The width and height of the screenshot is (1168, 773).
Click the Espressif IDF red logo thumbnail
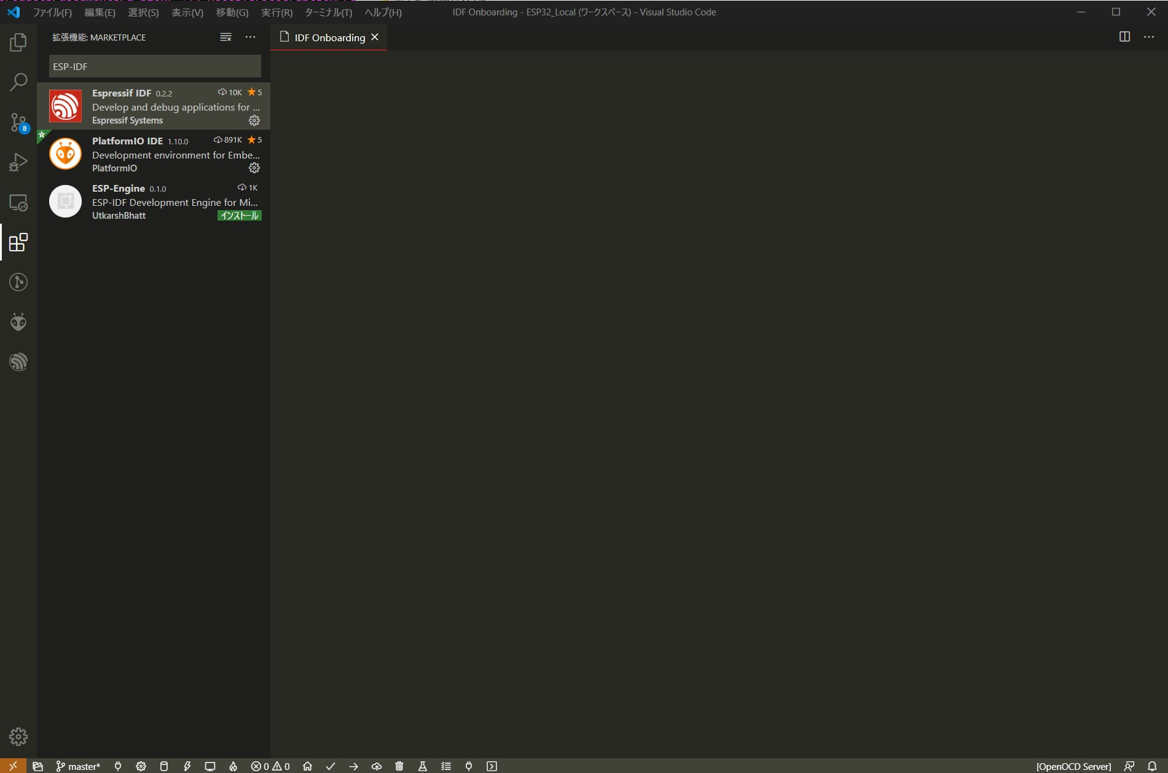click(x=65, y=106)
